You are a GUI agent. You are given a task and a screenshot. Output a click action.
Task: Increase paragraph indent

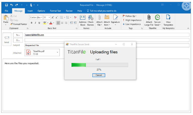(75, 23)
